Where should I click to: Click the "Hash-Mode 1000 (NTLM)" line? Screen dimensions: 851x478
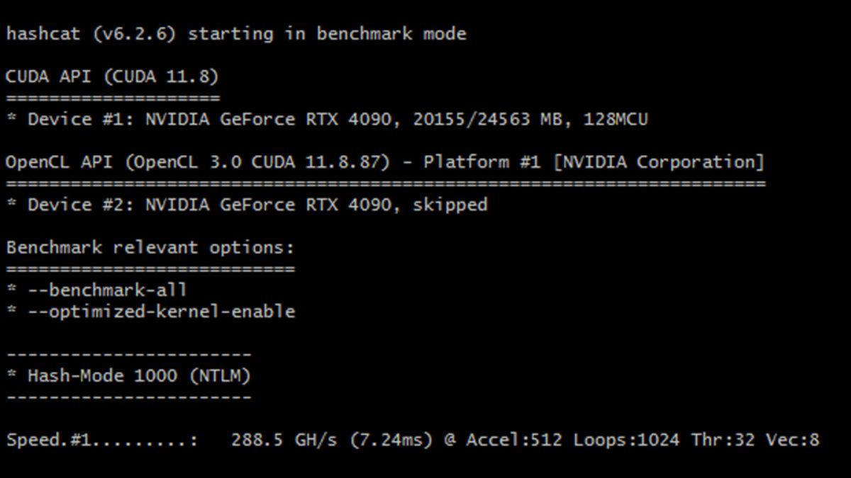[x=139, y=375]
